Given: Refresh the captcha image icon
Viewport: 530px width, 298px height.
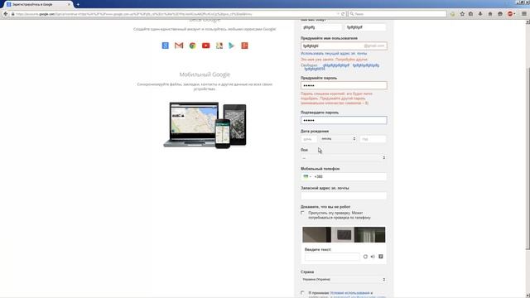Looking at the screenshot, I should tap(365, 257).
